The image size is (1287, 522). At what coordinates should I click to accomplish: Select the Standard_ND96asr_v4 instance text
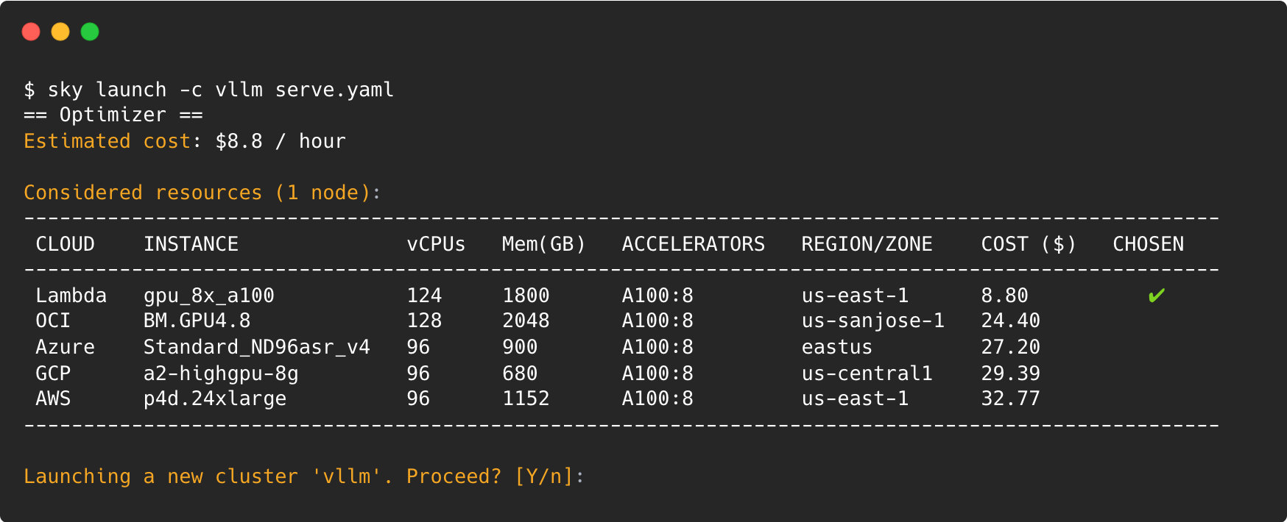257,347
